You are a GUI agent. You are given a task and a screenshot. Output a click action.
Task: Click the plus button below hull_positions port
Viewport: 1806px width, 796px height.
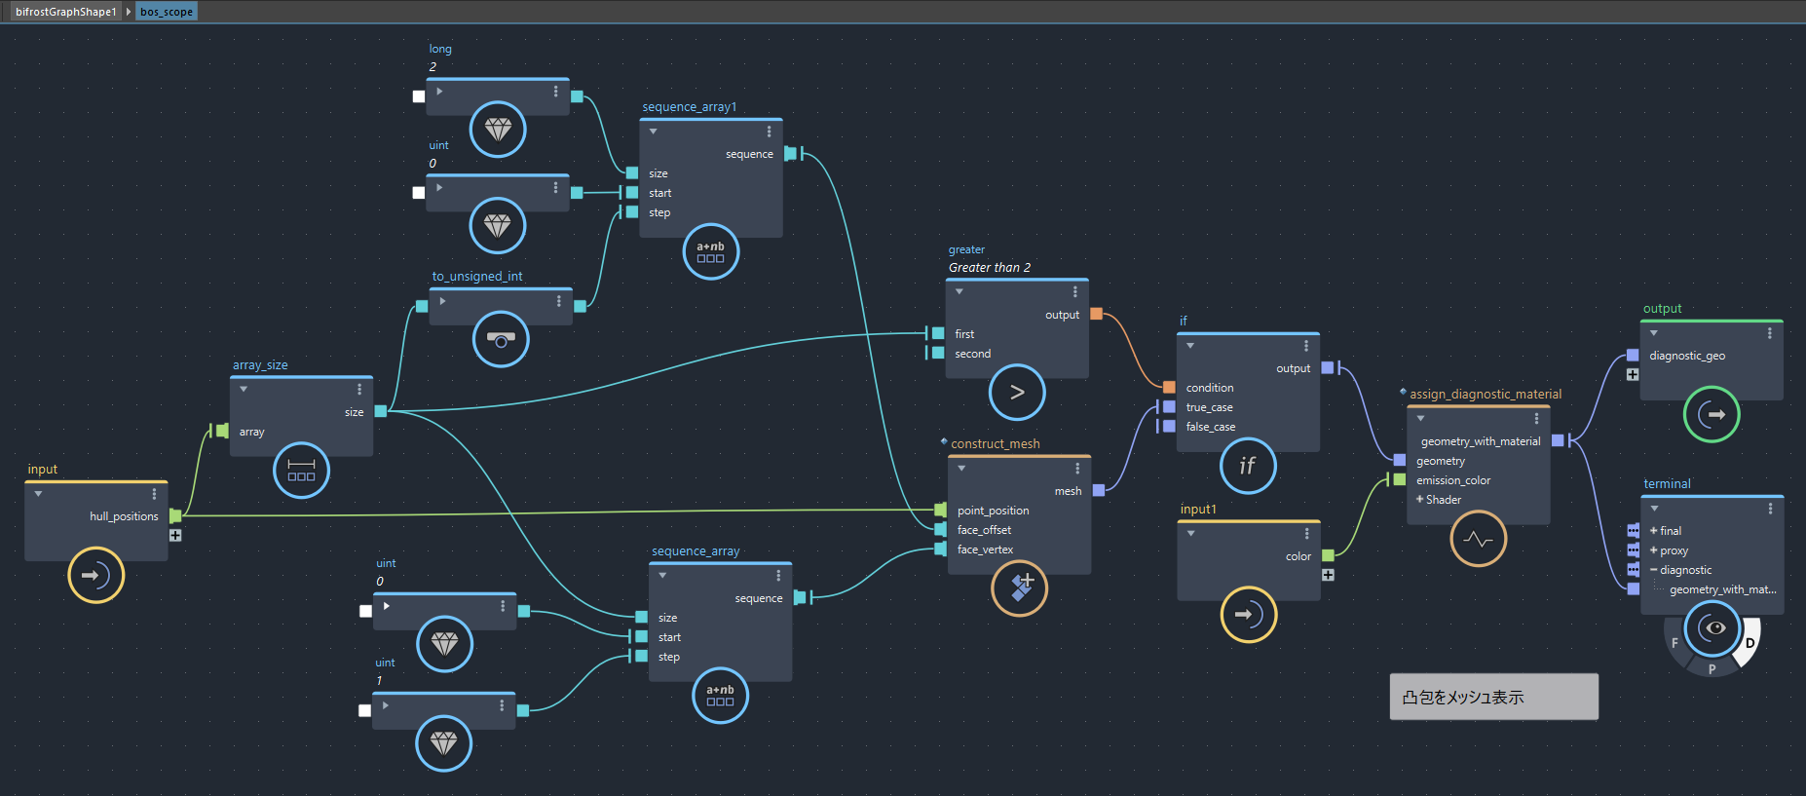[175, 535]
